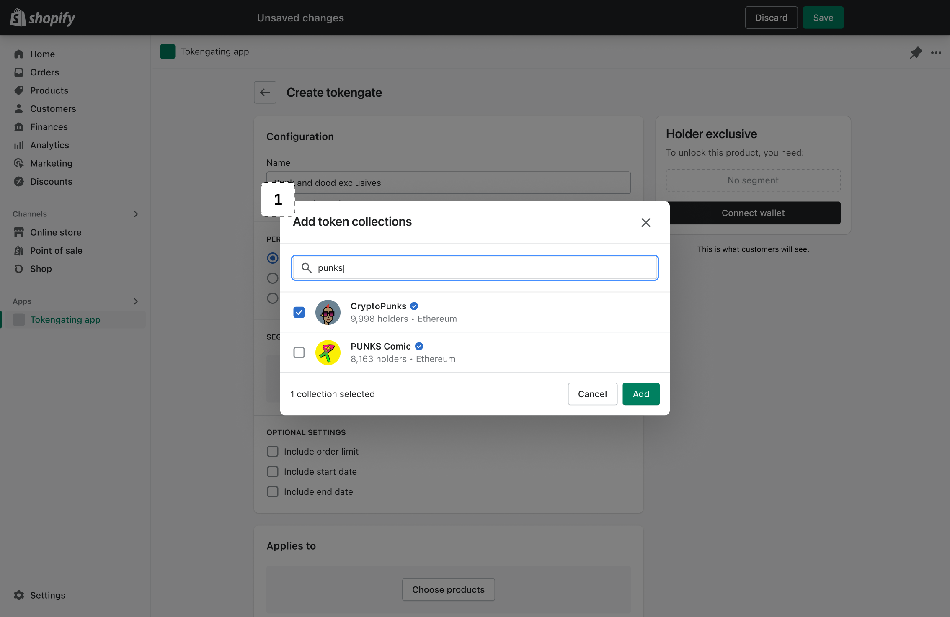Open the three-dot more actions menu

coord(936,52)
